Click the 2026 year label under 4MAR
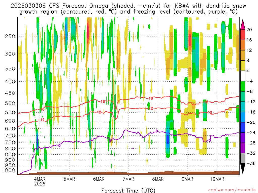258x193 pixels. [x=40, y=184]
